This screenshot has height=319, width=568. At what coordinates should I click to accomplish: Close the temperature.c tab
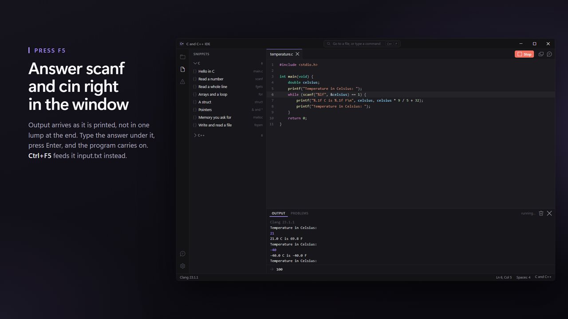297,54
